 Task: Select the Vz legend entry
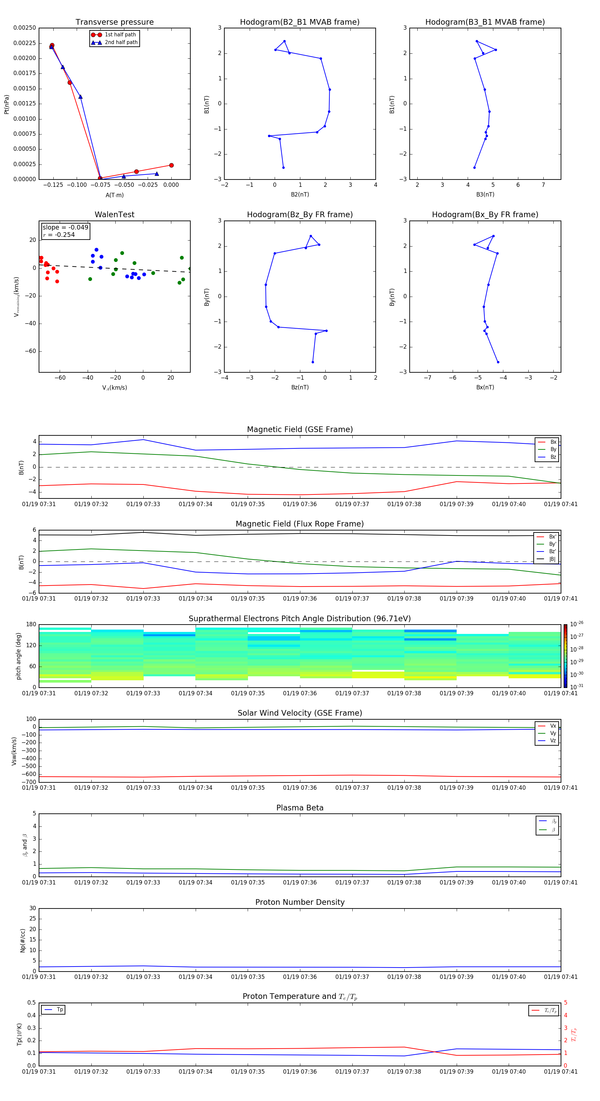(x=547, y=741)
